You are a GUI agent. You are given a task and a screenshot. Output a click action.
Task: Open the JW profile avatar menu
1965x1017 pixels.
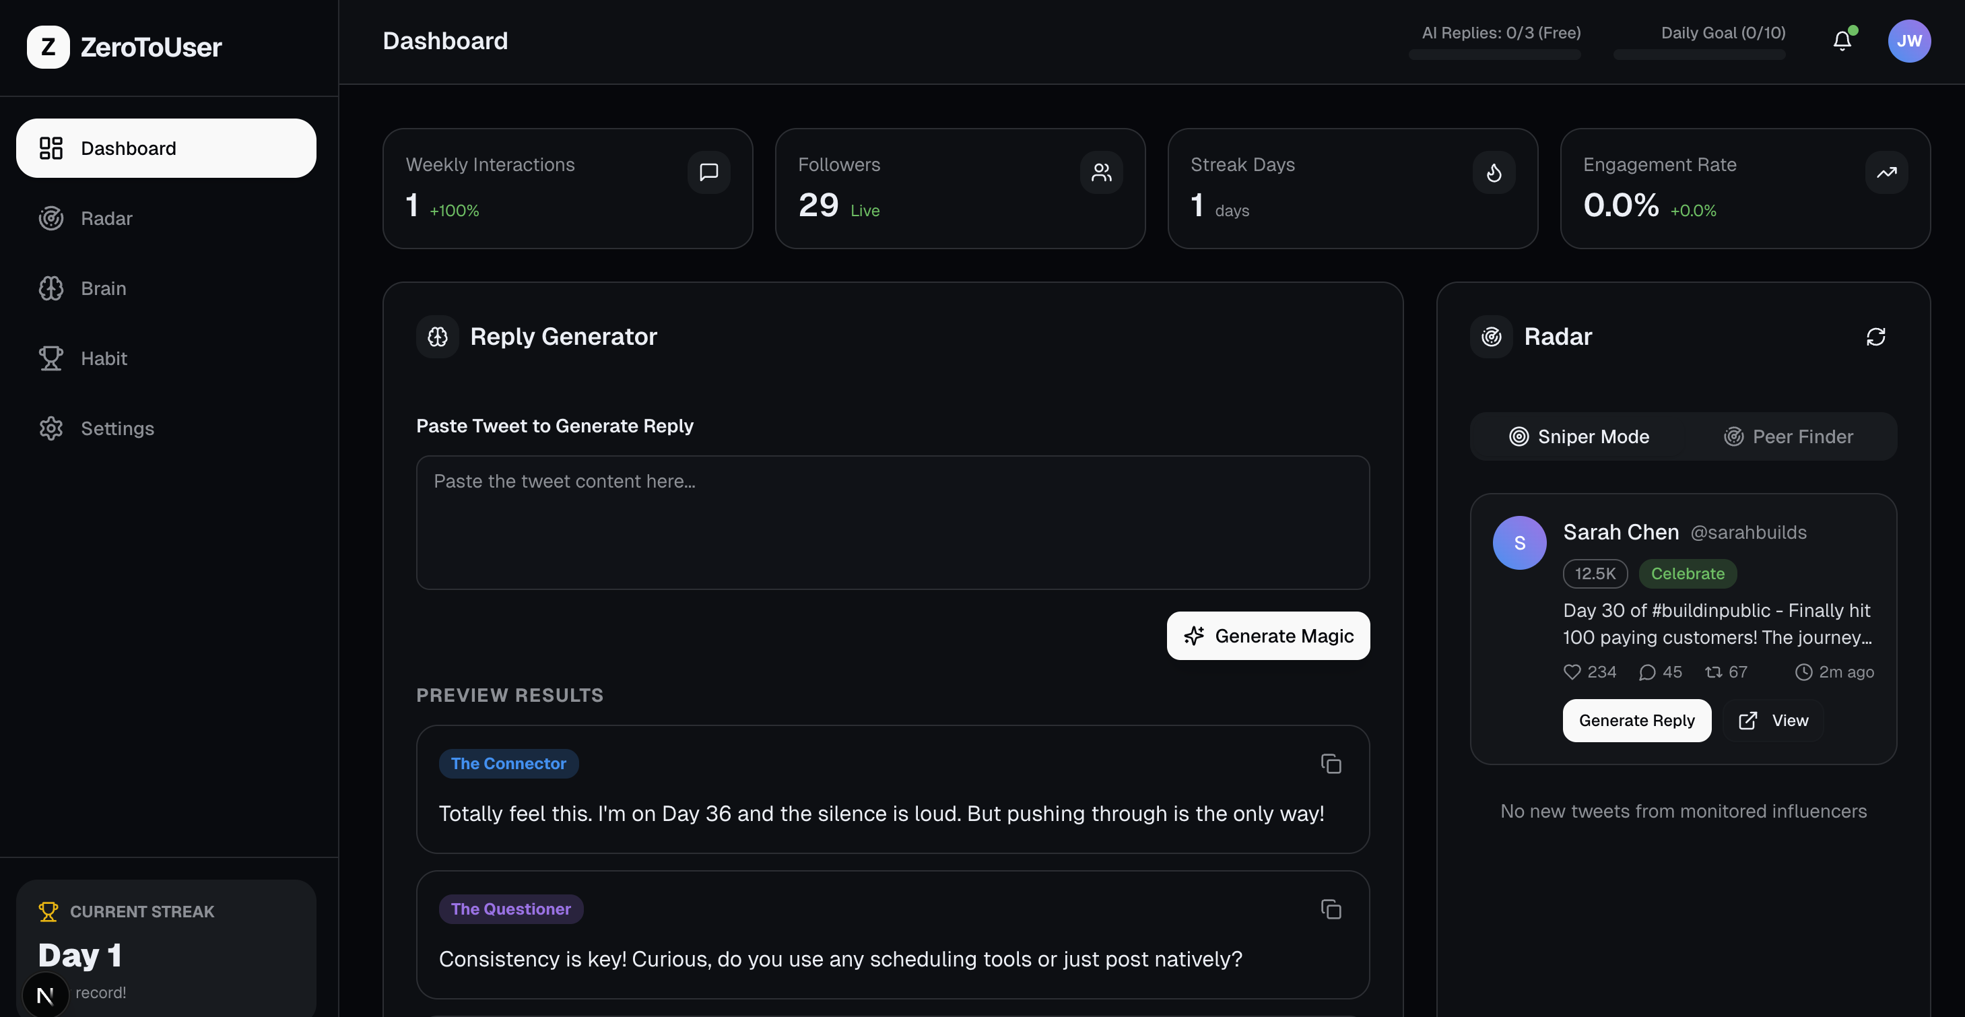coord(1909,40)
